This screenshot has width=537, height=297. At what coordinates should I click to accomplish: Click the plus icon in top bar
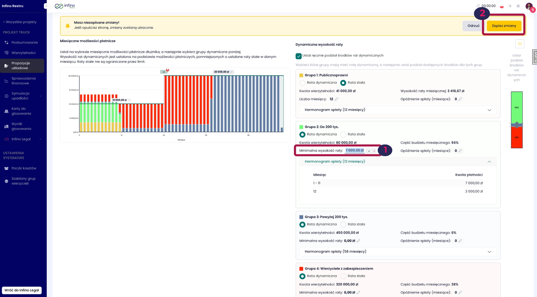[x=518, y=6]
